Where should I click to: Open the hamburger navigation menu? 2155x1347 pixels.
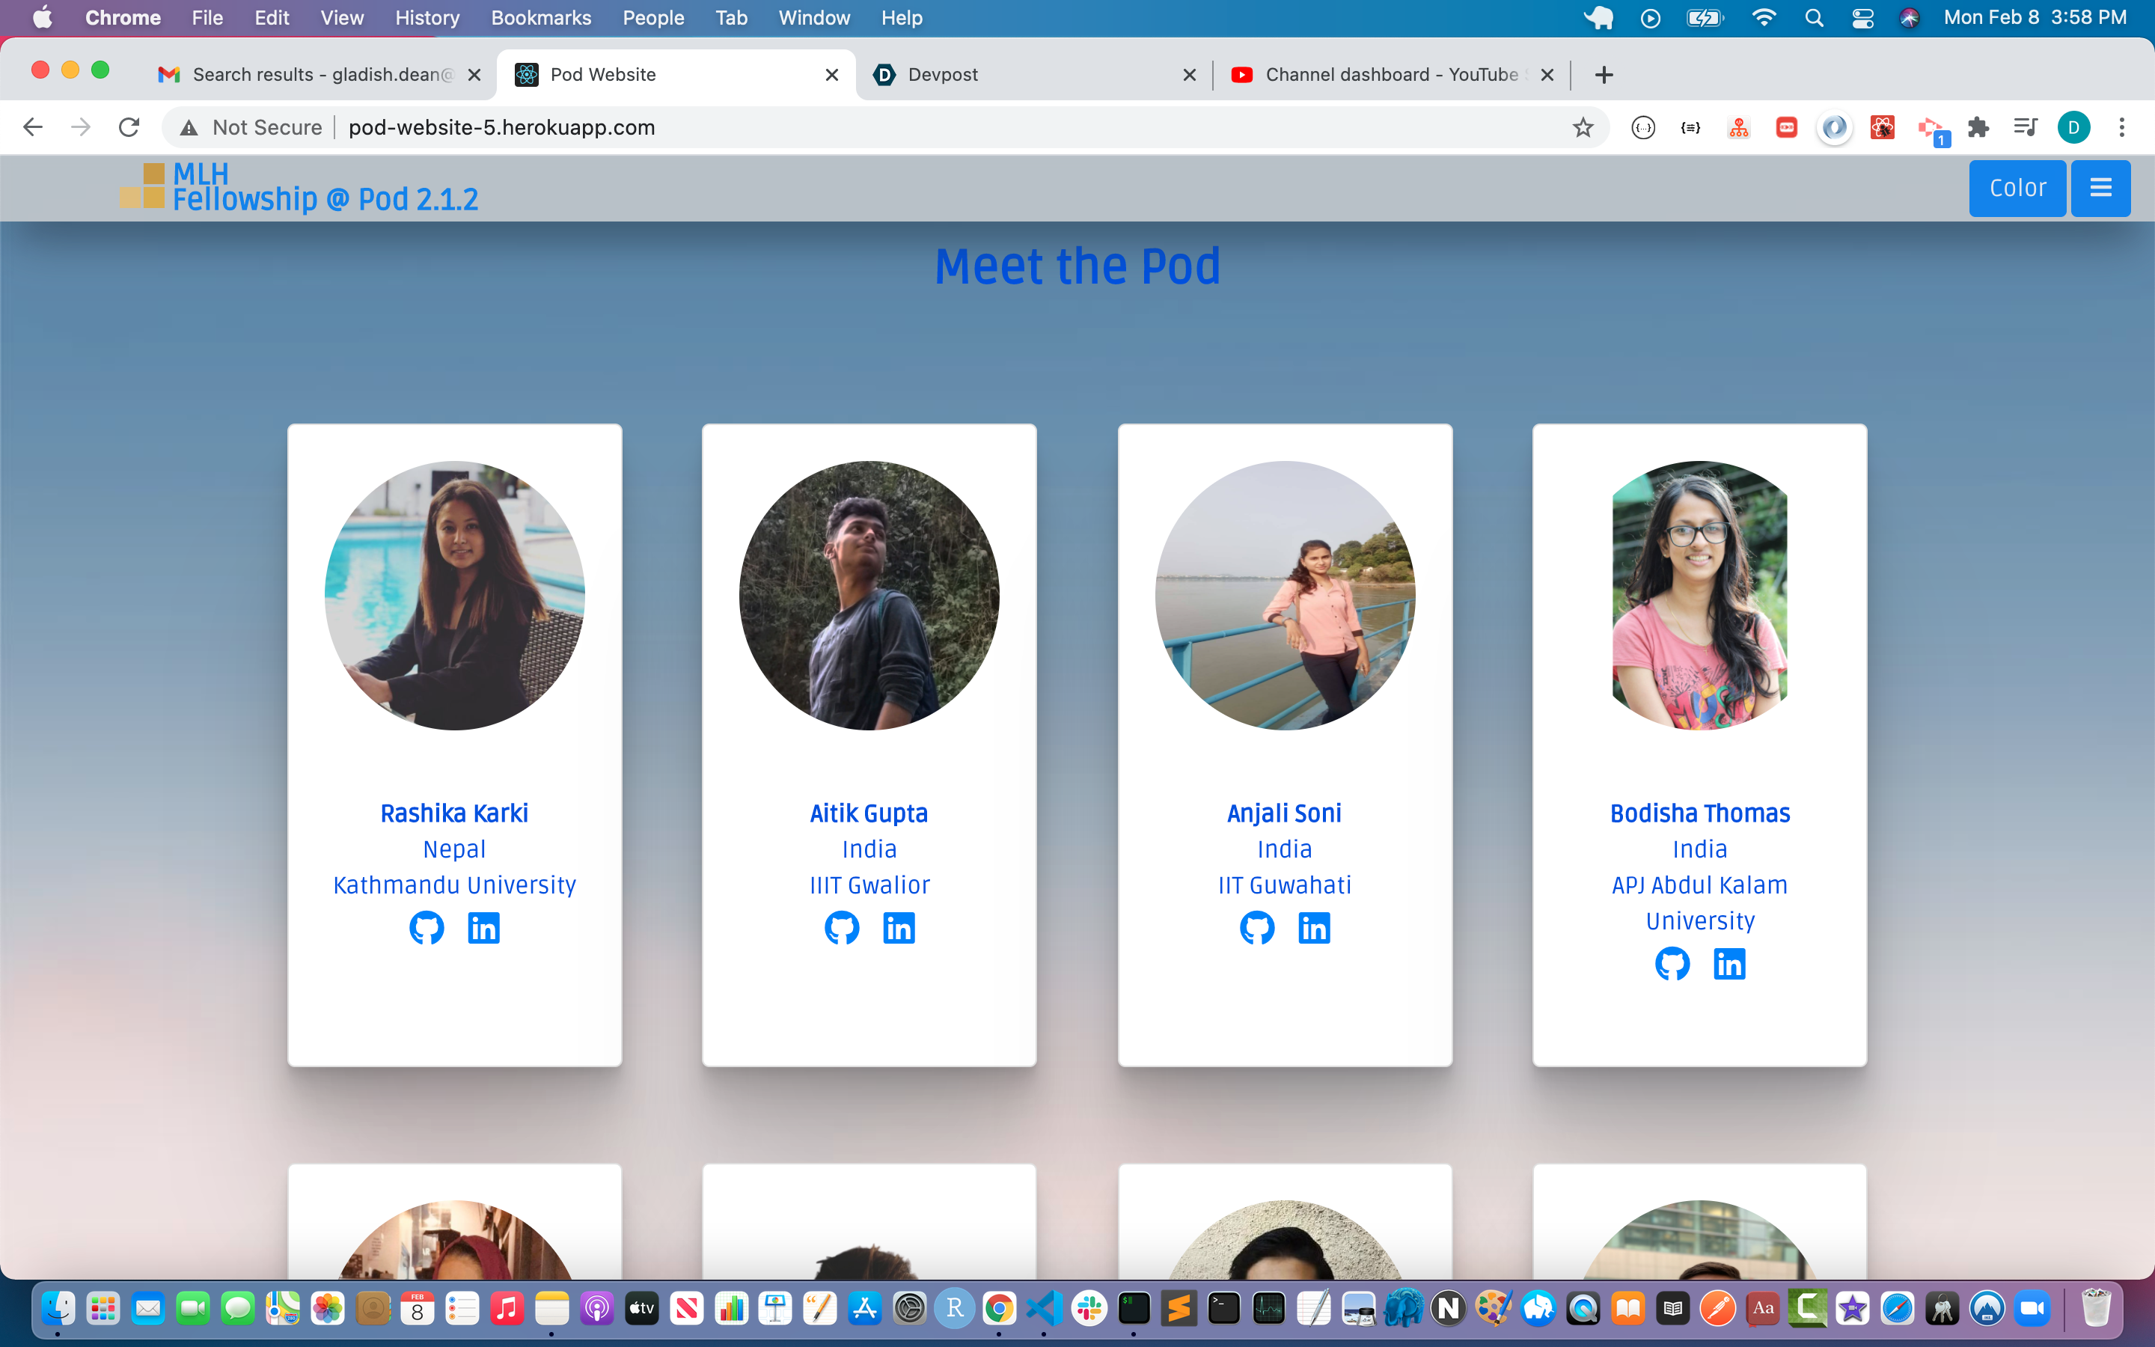tap(2100, 188)
